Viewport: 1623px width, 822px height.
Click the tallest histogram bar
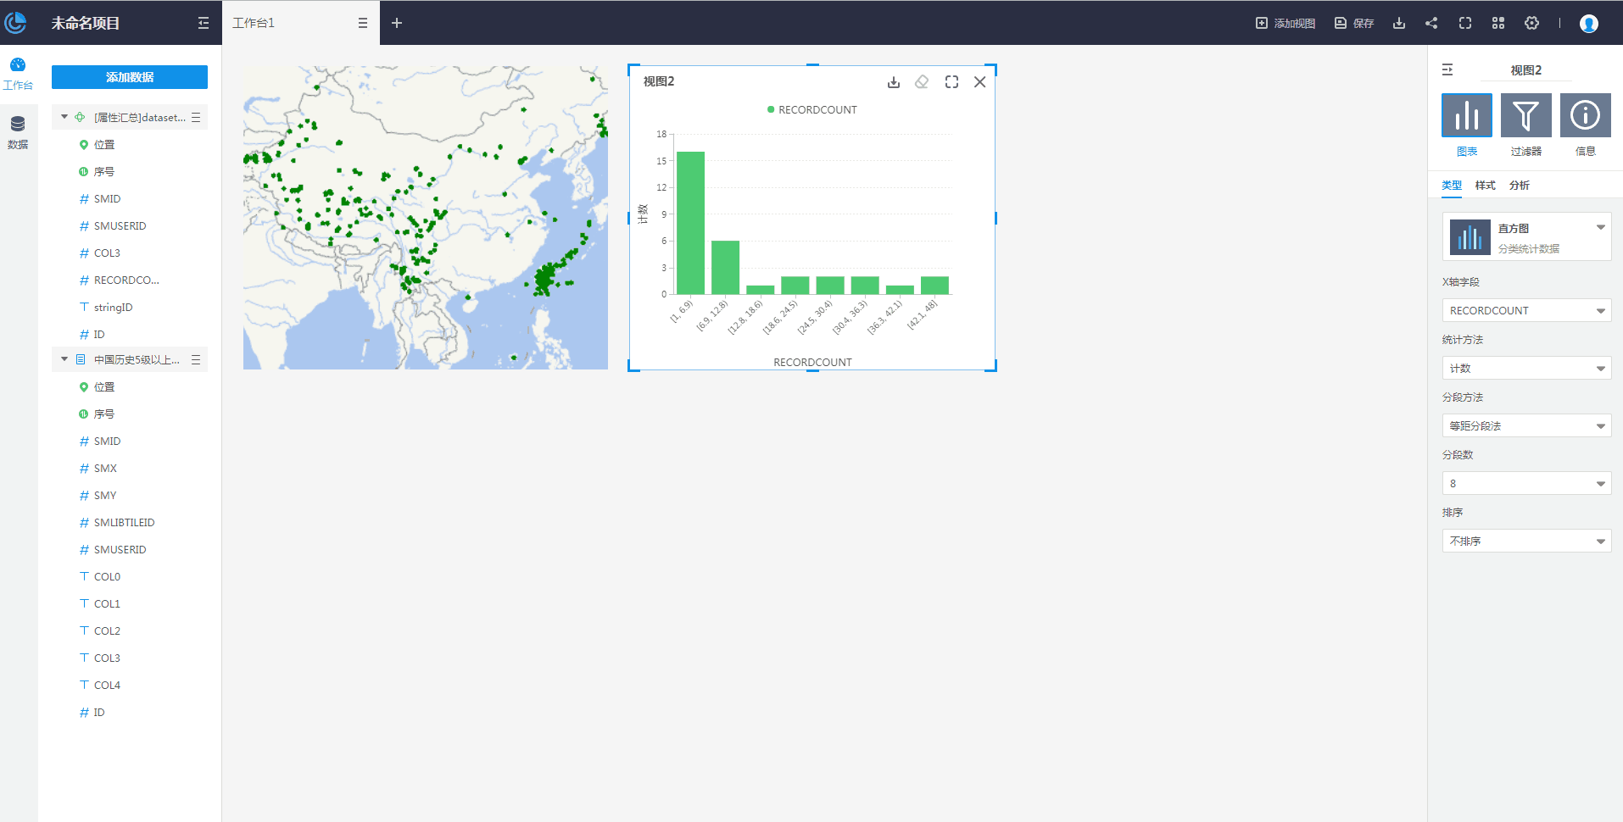pos(690,223)
